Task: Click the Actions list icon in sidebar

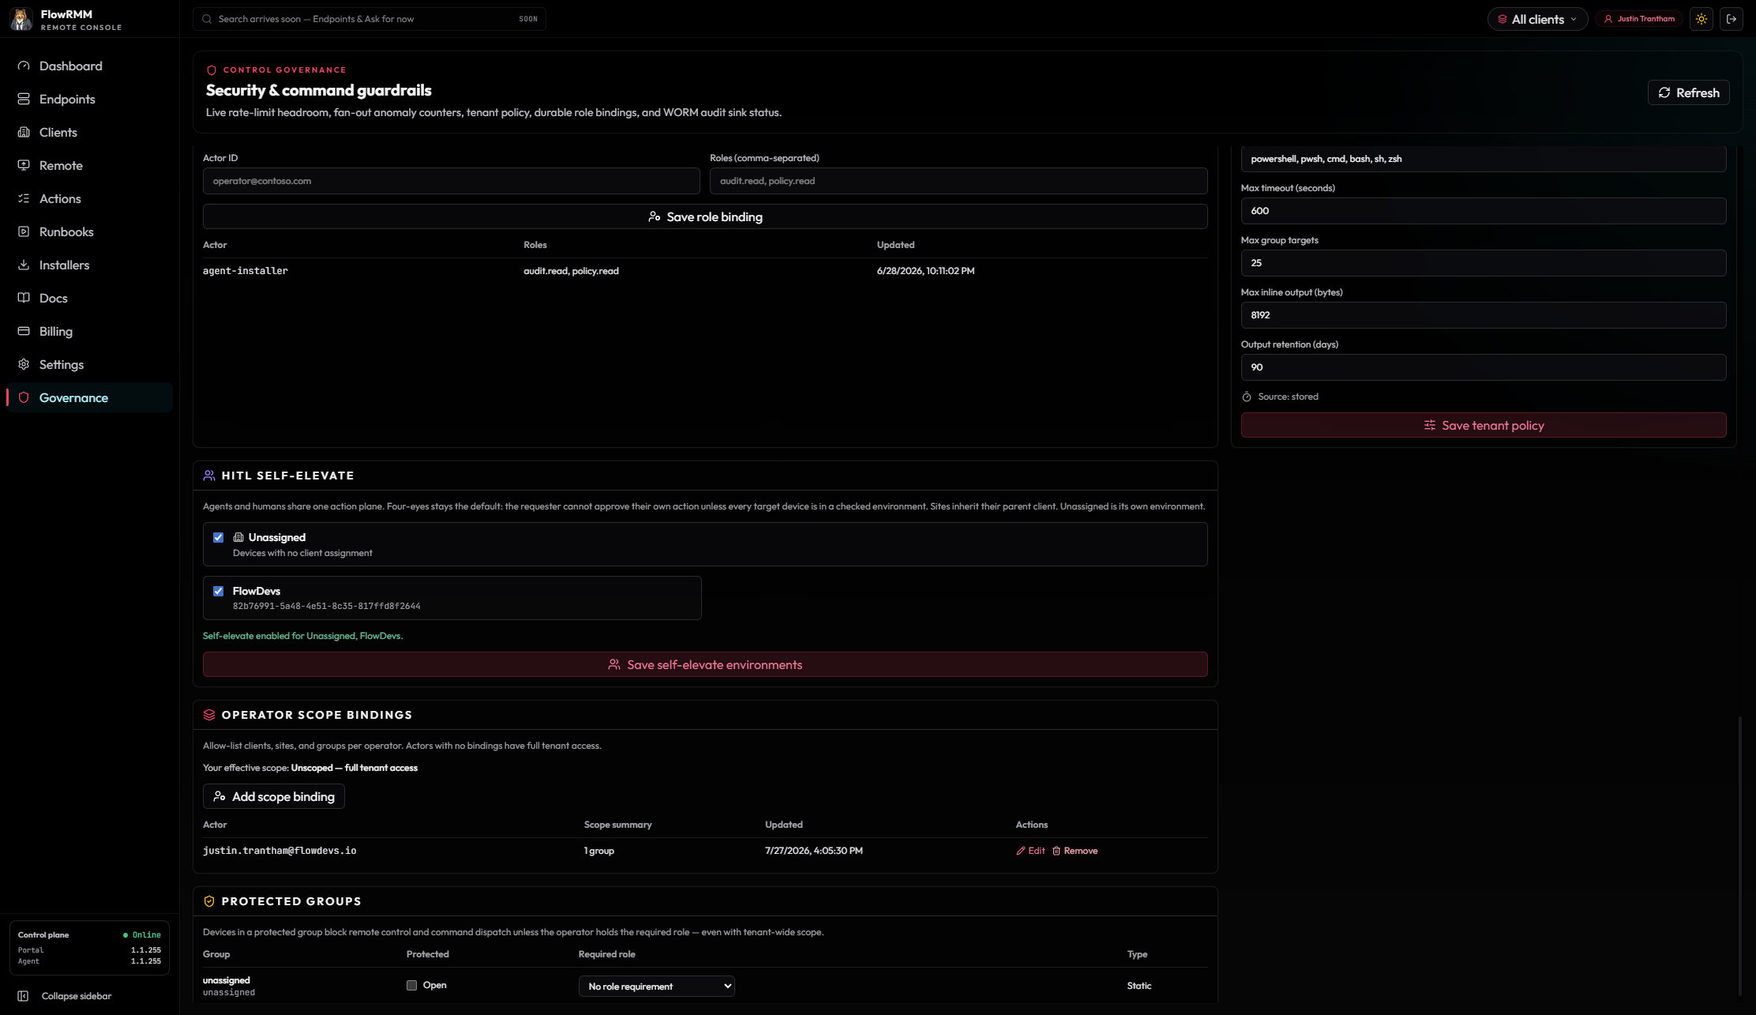Action: [24, 198]
